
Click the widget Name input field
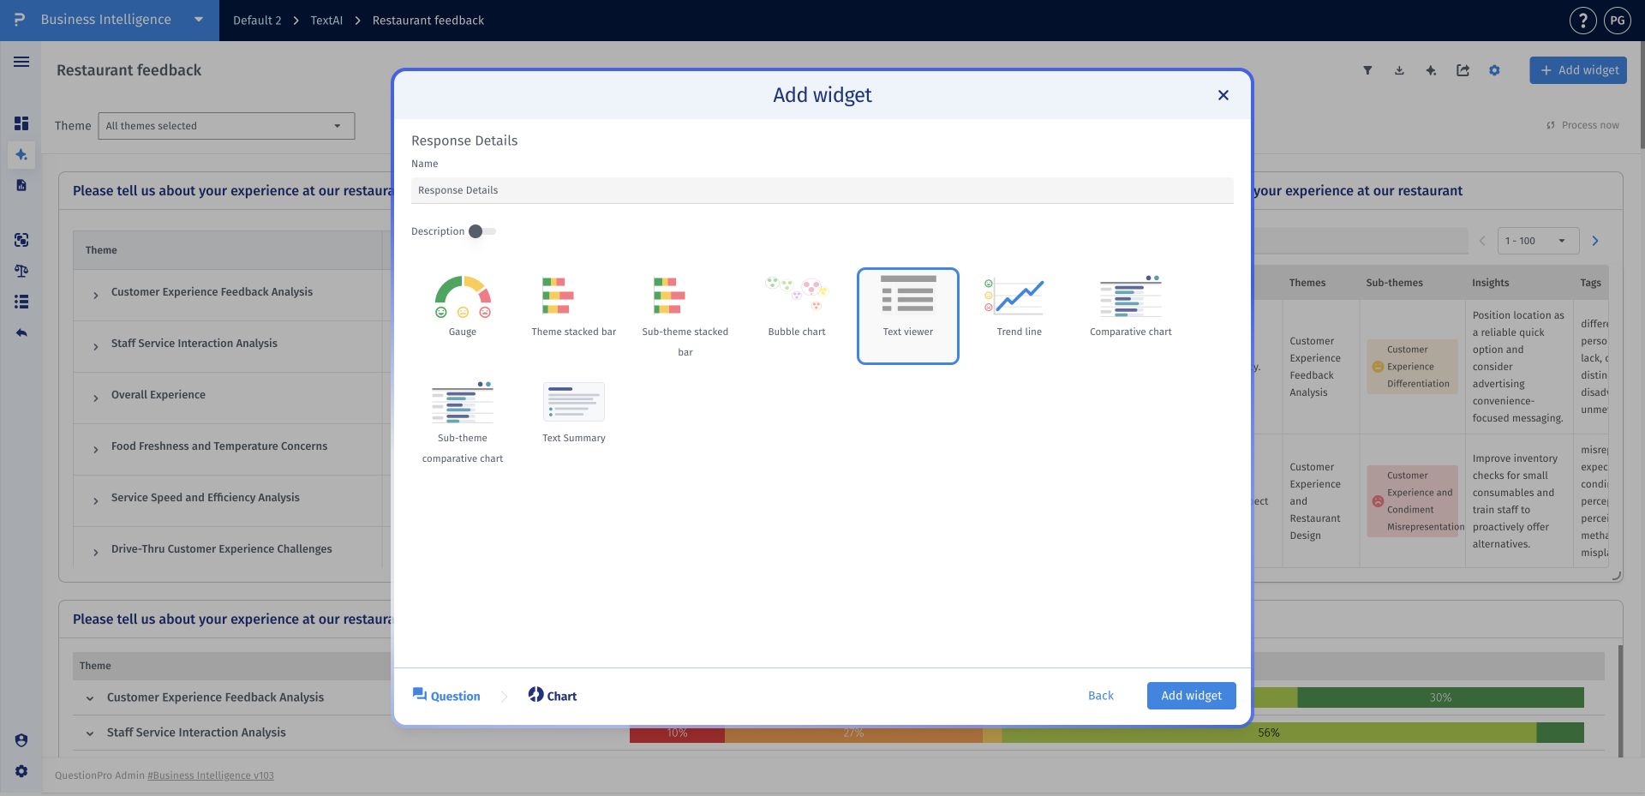822,190
